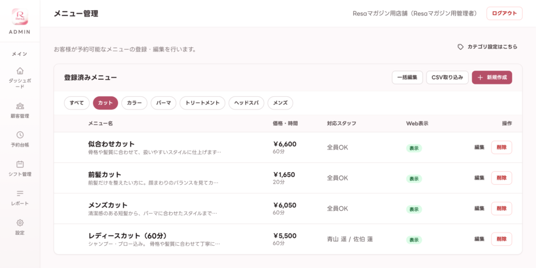Open レポート lines icon
The height and width of the screenshot is (268, 536).
pyautogui.click(x=20, y=193)
